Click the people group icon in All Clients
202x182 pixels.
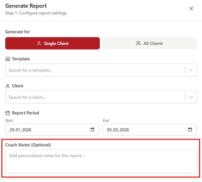tap(138, 43)
